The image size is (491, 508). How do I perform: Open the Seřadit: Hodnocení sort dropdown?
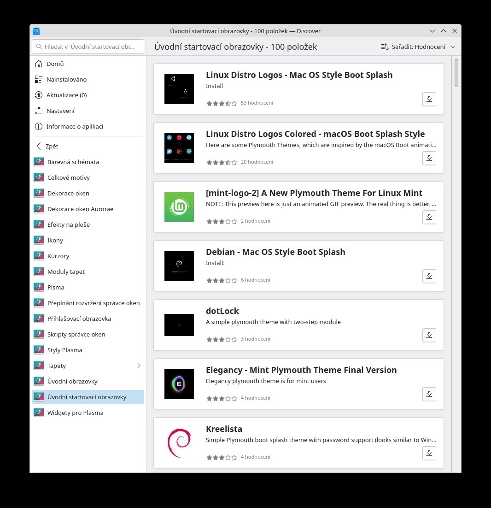pos(418,47)
